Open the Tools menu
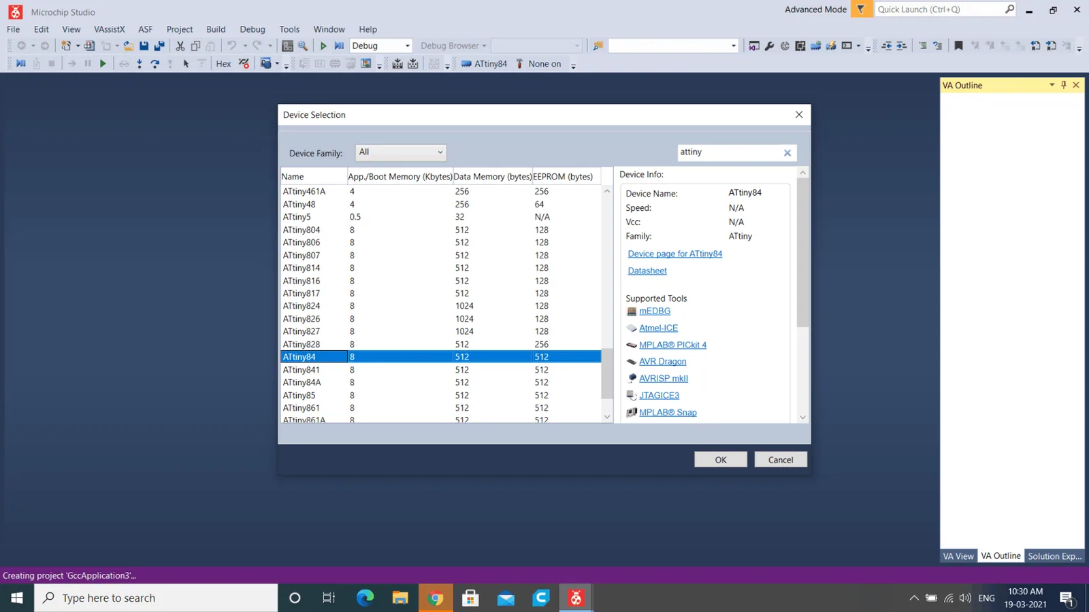Screen dimensions: 1089x612 289,29
